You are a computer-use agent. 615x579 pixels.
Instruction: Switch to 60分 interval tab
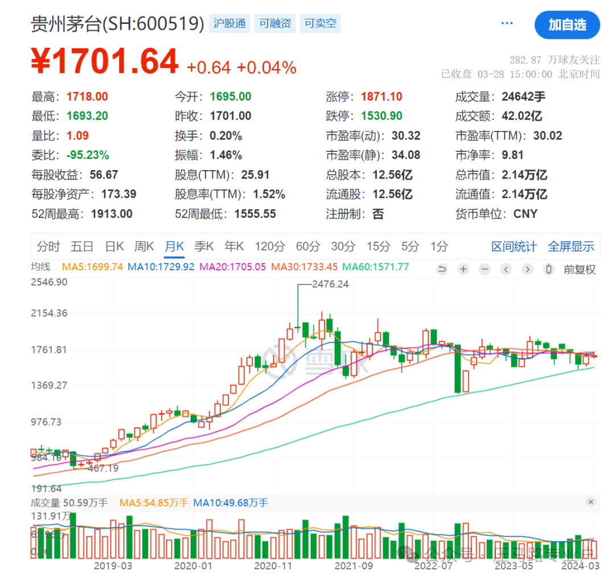click(x=308, y=246)
